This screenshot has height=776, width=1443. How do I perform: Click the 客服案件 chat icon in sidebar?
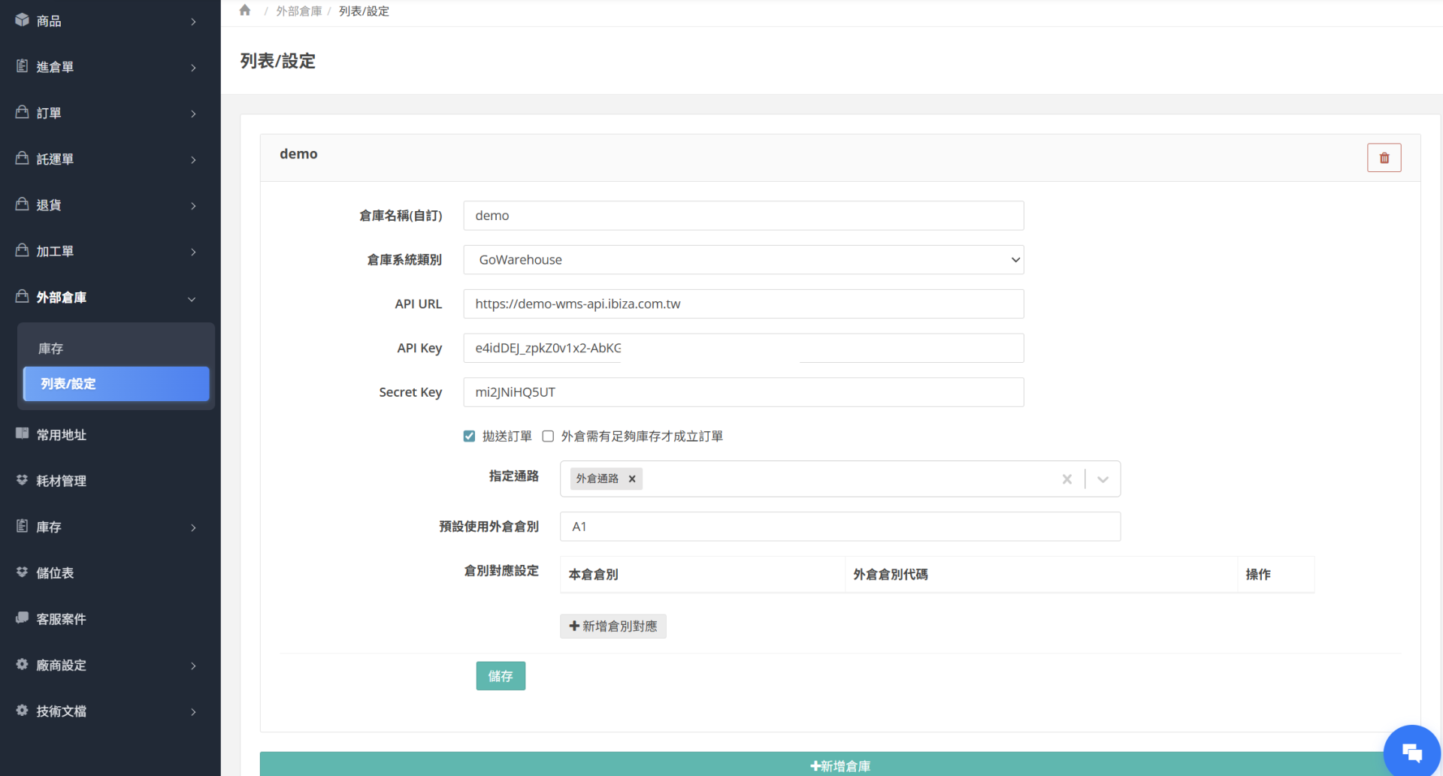[x=23, y=618]
